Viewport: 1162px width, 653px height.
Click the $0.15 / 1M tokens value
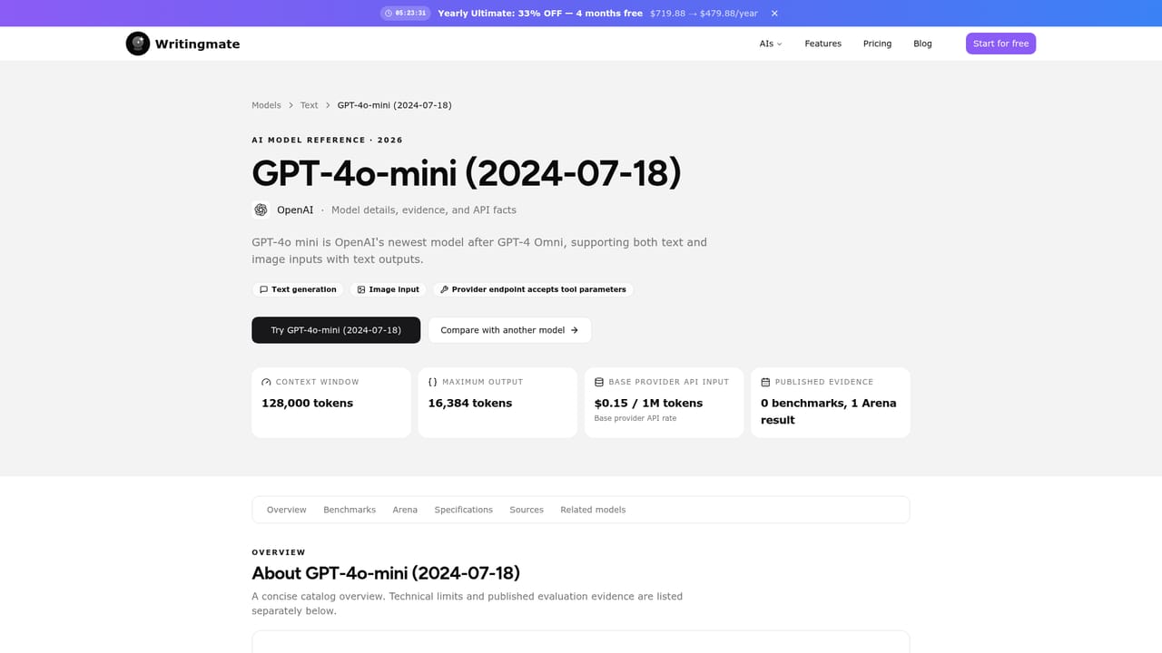(649, 403)
